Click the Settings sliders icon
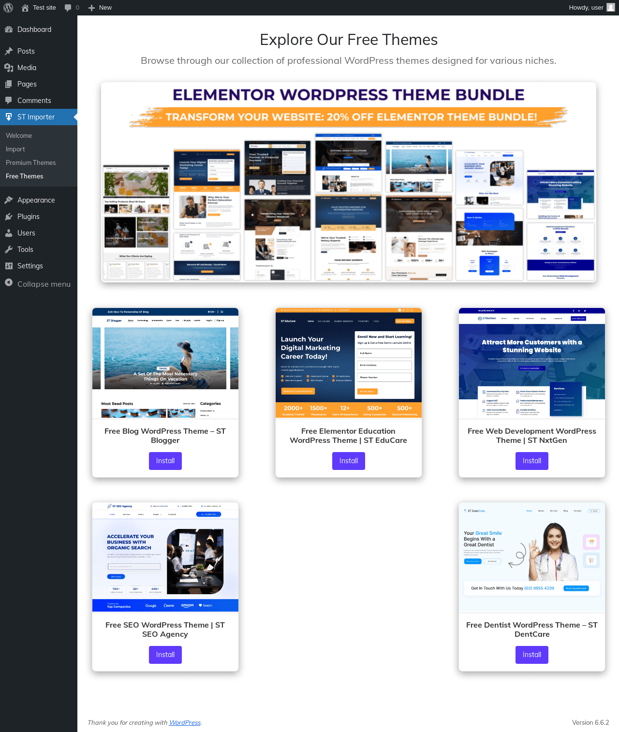The image size is (619, 732). pyautogui.click(x=9, y=266)
